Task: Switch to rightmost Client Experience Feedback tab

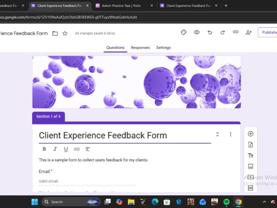Action: (x=189, y=6)
